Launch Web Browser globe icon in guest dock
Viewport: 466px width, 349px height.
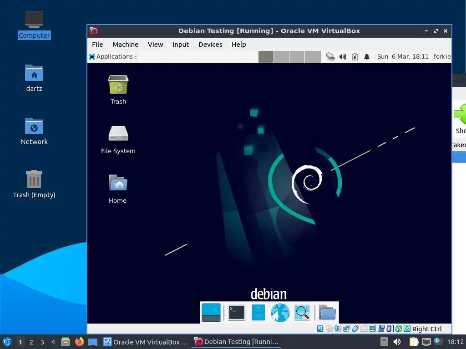pyautogui.click(x=280, y=313)
